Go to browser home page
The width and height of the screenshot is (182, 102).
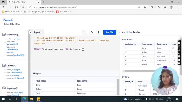click(23, 7)
